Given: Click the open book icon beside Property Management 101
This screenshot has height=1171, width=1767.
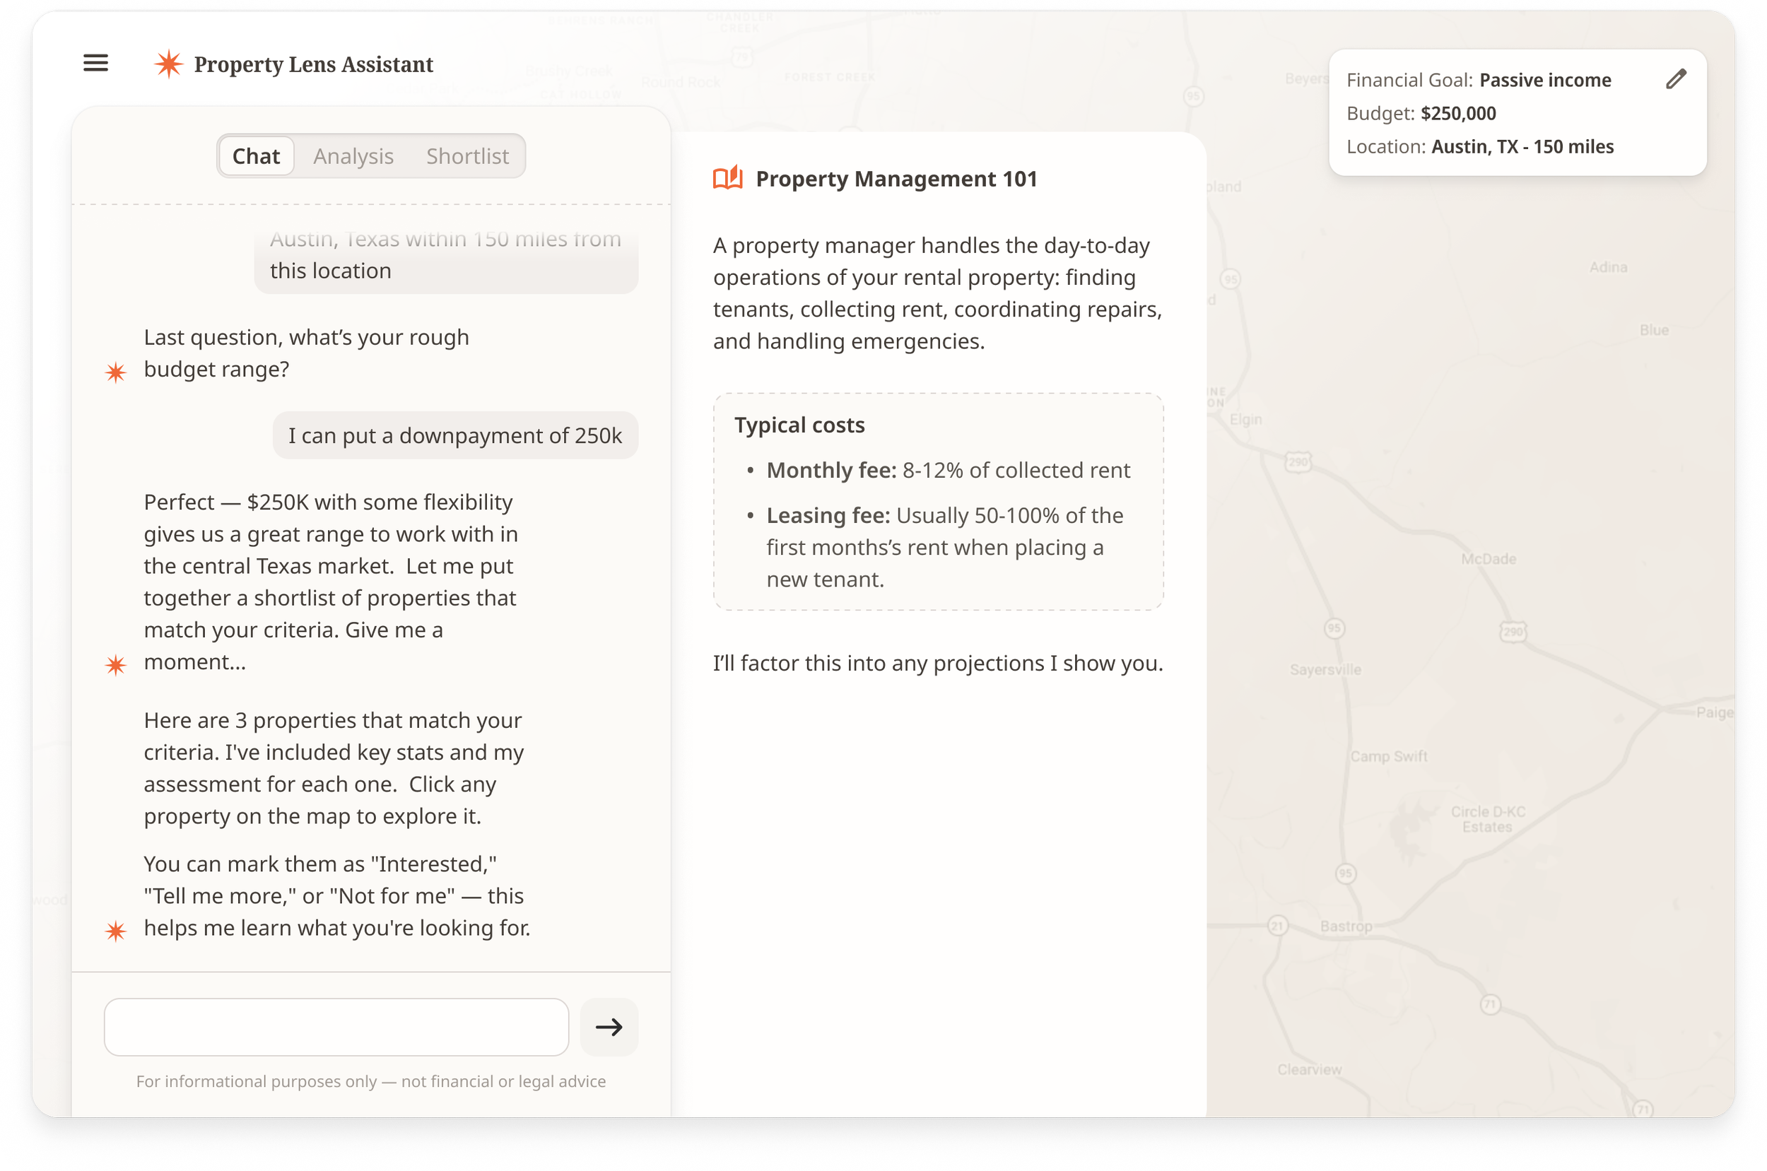Looking at the screenshot, I should click(x=727, y=179).
